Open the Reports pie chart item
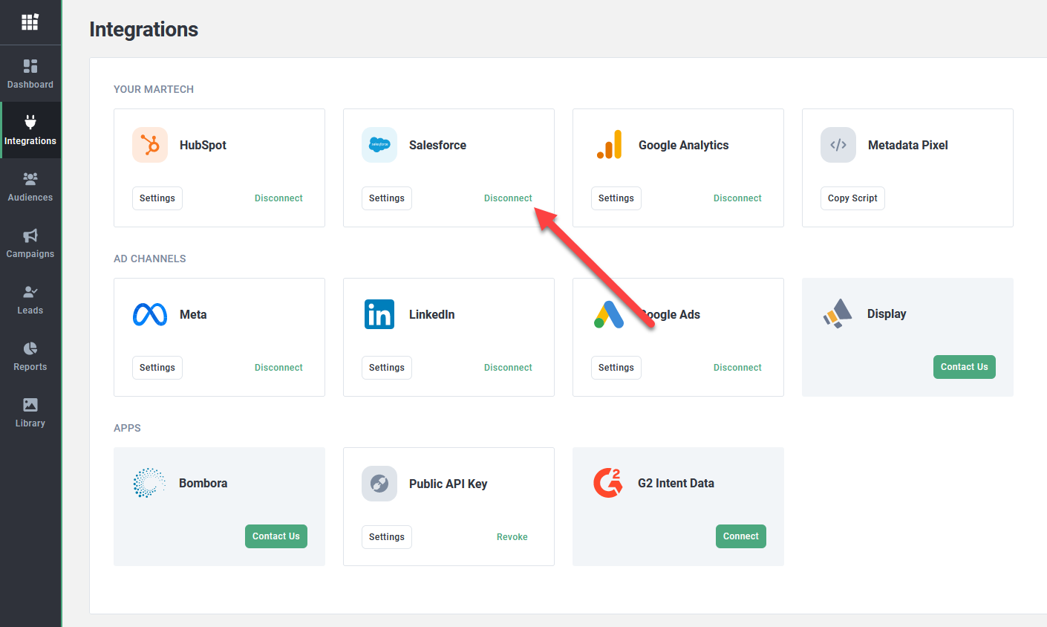The height and width of the screenshot is (627, 1047). coord(30,356)
